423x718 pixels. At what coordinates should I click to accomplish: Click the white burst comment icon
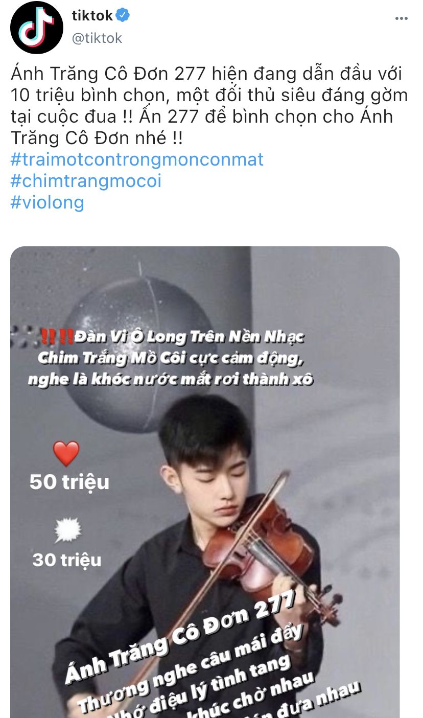[67, 530]
